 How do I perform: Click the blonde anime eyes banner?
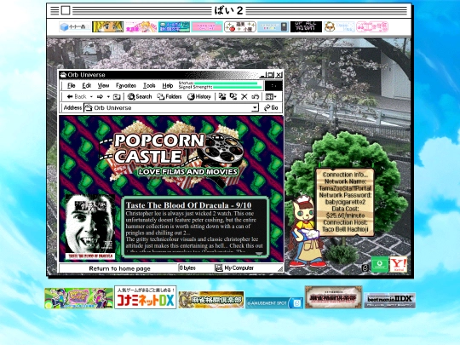[x=107, y=26]
